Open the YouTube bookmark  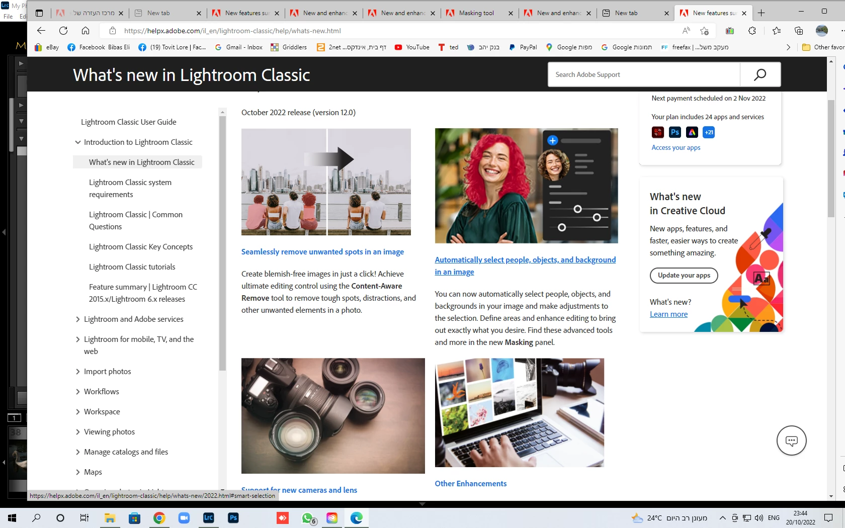tap(412, 47)
